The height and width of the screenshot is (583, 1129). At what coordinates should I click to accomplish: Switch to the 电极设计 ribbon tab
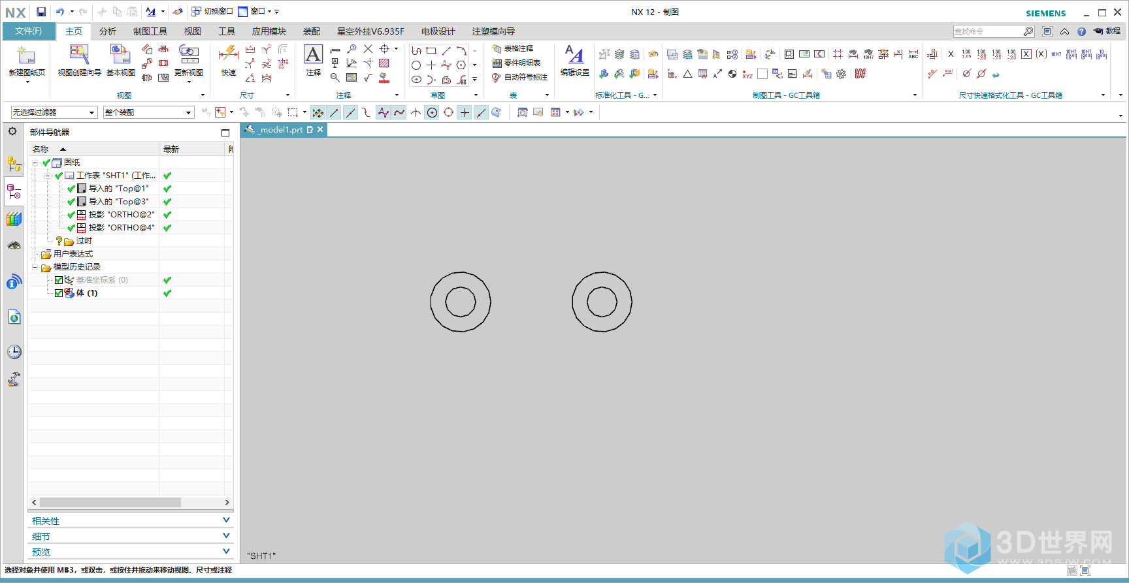438,31
